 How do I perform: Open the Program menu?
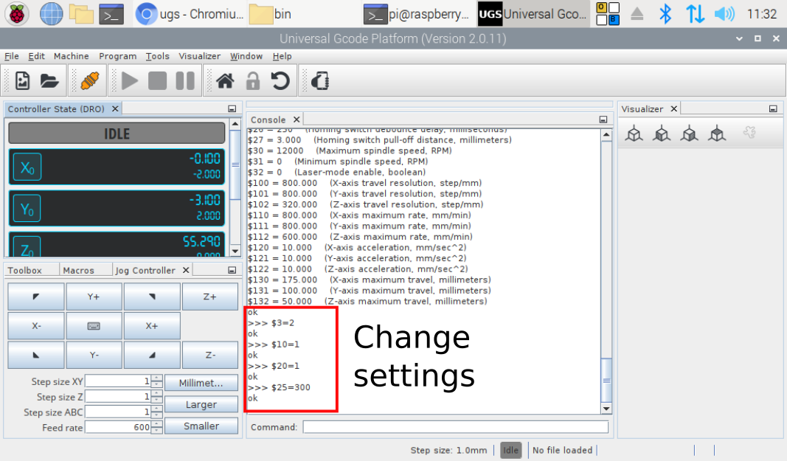[x=117, y=56]
